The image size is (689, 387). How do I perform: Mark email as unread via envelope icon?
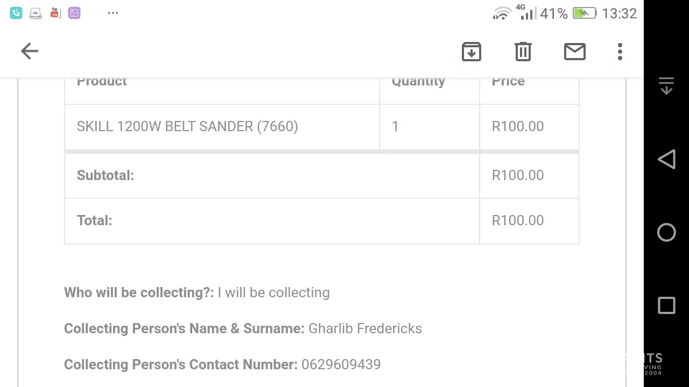pos(574,52)
